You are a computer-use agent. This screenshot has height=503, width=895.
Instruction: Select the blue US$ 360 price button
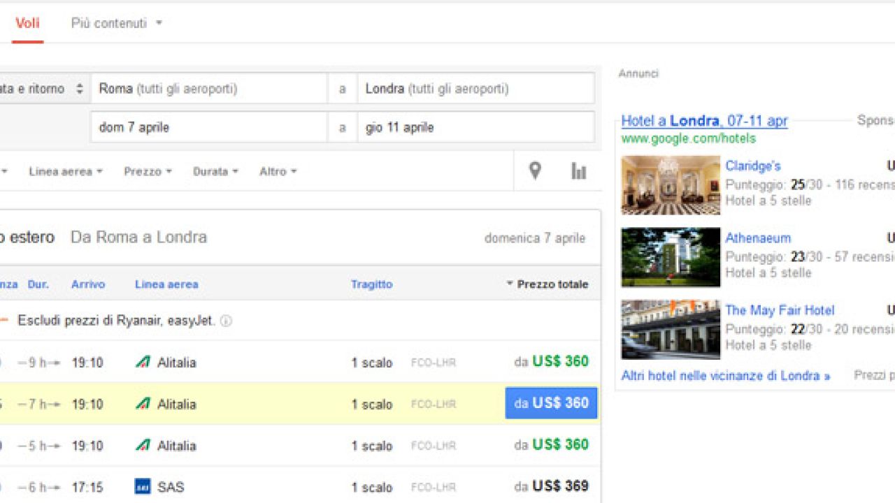point(551,403)
